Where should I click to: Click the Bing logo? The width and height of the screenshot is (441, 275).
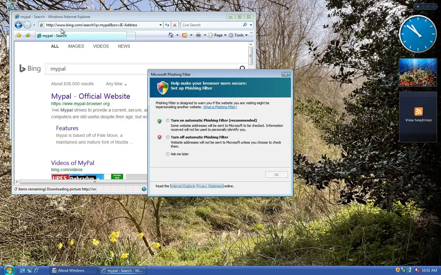click(30, 68)
